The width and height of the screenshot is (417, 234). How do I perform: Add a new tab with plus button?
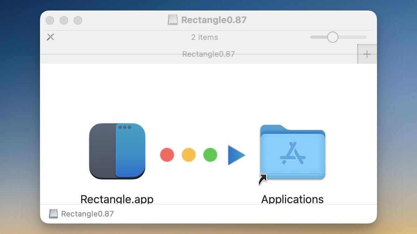[x=367, y=54]
